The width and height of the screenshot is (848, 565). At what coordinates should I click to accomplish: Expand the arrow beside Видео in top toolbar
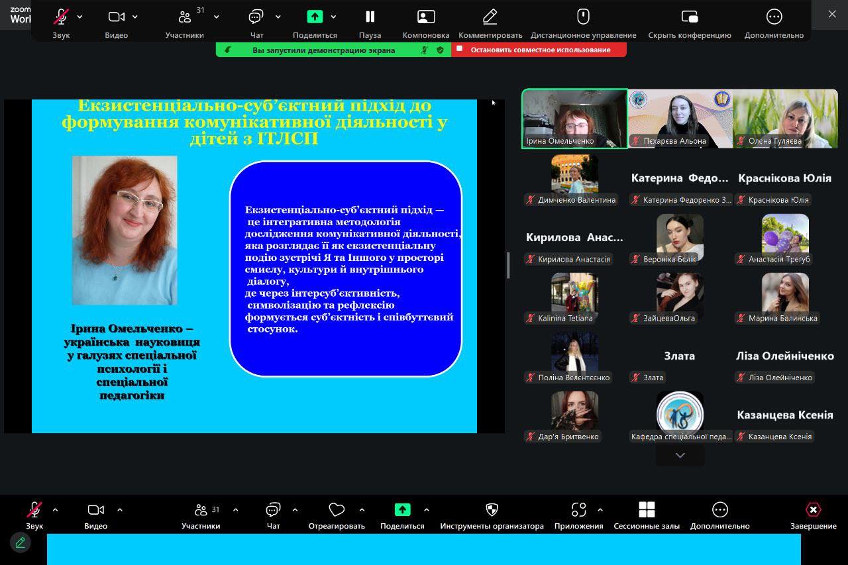pos(135,17)
